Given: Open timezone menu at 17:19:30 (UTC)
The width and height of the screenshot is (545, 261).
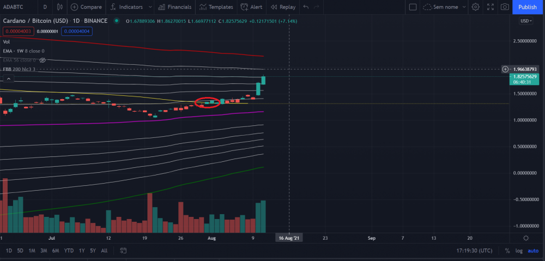Looking at the screenshot, I should [x=475, y=251].
